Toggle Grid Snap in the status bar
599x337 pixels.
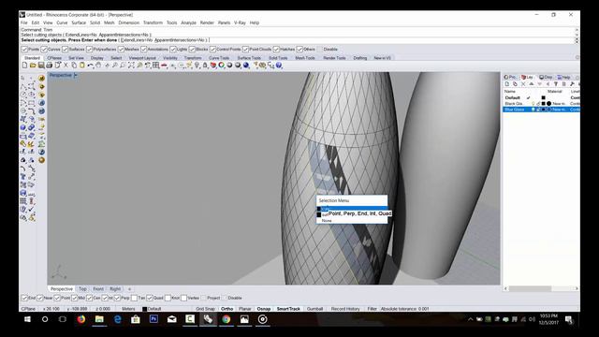pyautogui.click(x=205, y=309)
